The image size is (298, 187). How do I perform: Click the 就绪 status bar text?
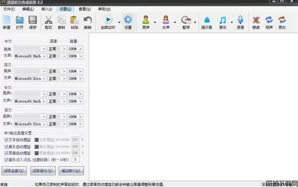(x=4, y=185)
